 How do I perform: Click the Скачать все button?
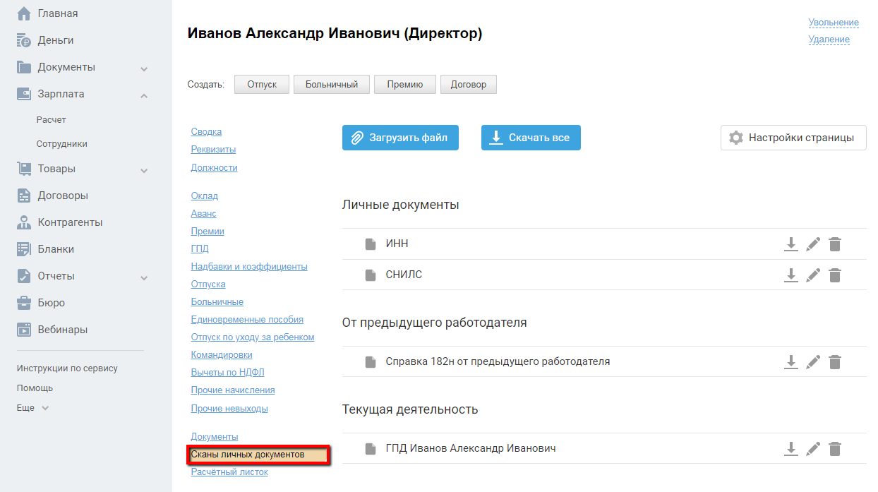[x=531, y=138]
